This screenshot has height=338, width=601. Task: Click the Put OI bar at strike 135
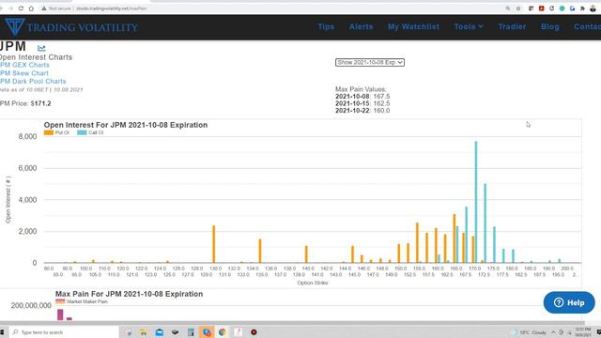point(260,251)
